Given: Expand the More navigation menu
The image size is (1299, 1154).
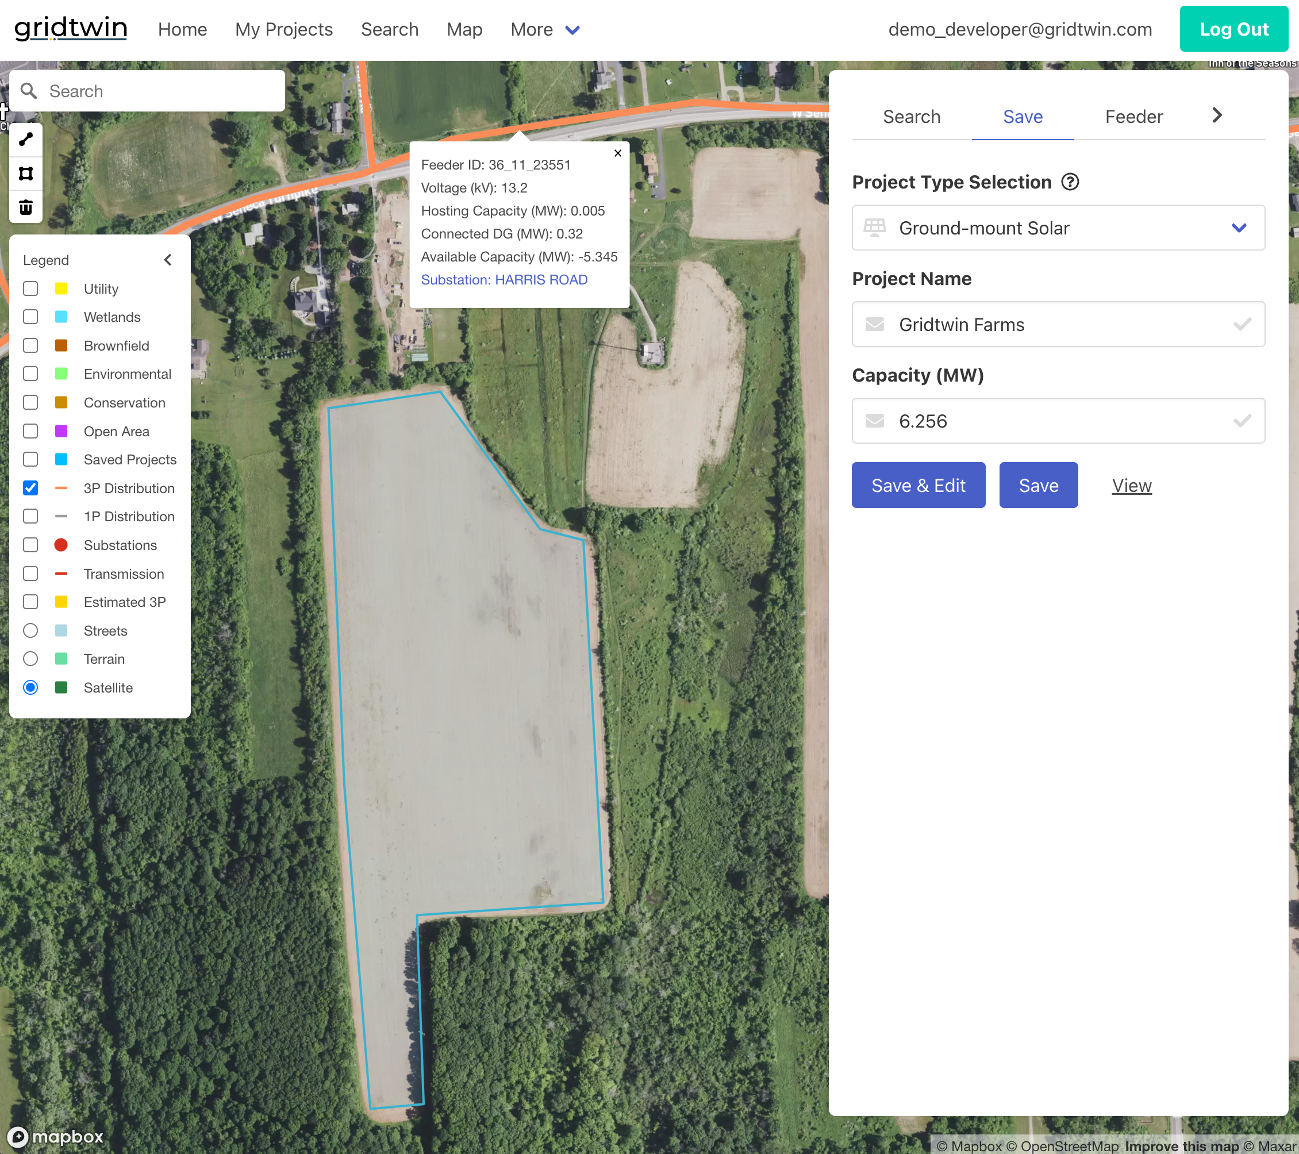Looking at the screenshot, I should coord(545,29).
